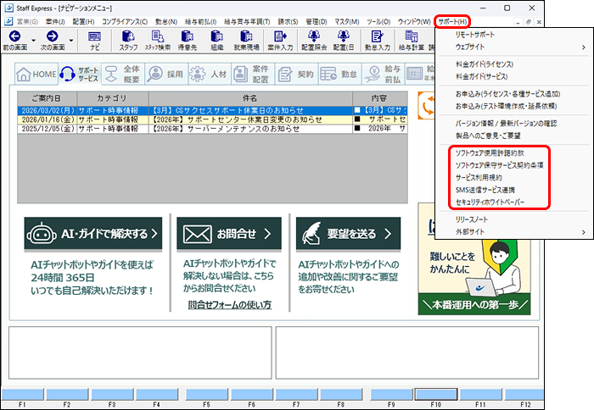Open the 配置(日 toolbar icon
The height and width of the screenshot is (410, 594).
(x=343, y=41)
